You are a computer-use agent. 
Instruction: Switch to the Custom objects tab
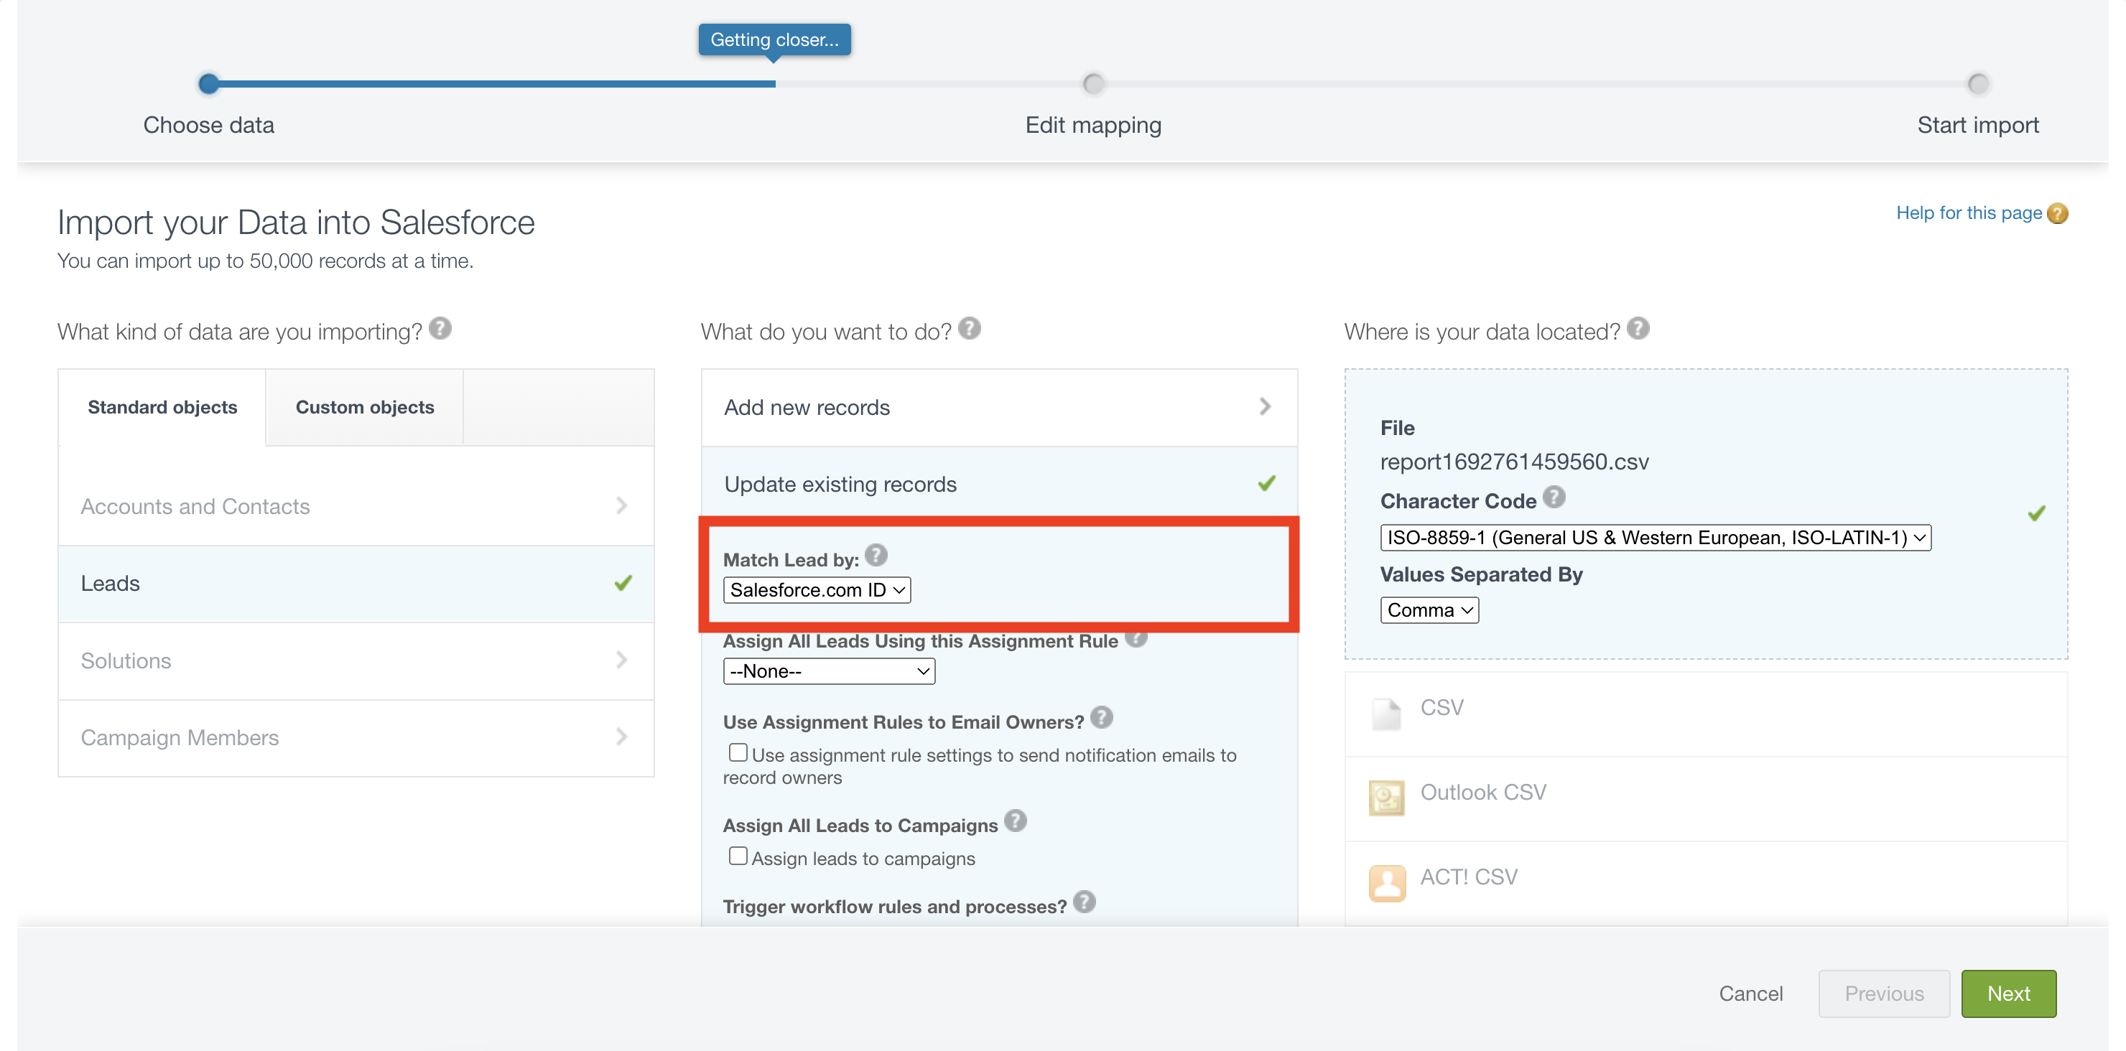364,408
